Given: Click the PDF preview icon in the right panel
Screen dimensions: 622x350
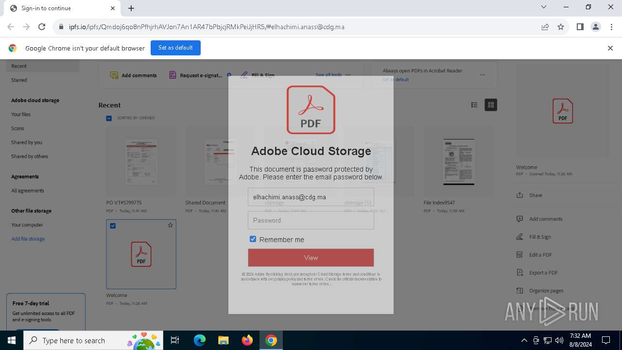Looking at the screenshot, I should tap(563, 111).
